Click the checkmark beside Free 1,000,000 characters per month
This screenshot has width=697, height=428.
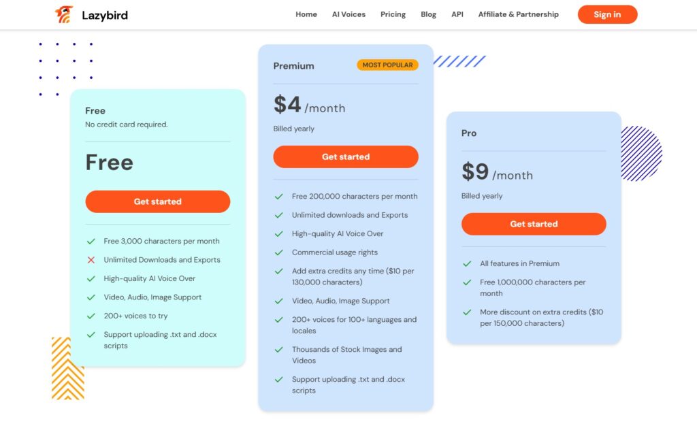(469, 282)
